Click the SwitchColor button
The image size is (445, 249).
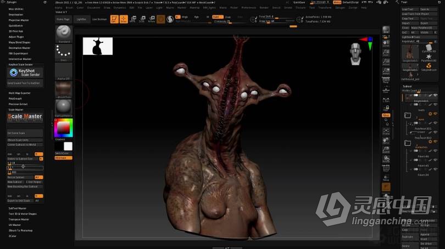coord(64,153)
